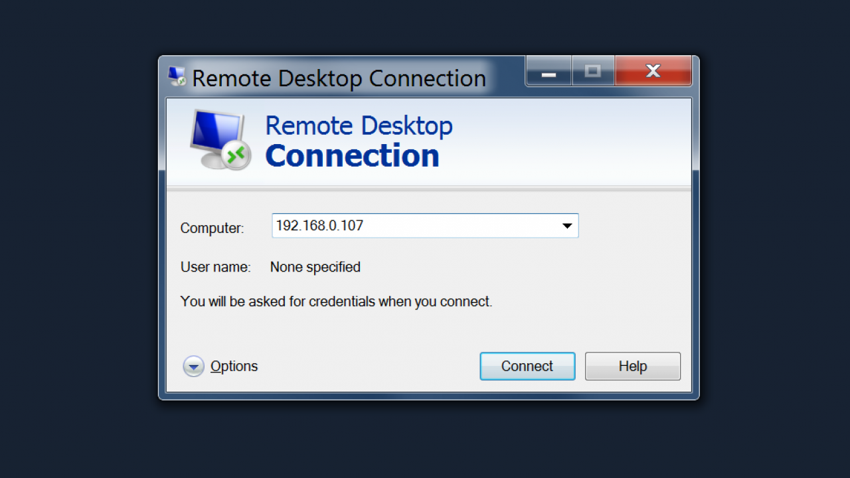
Task: Click the "User name:" label
Action: pyautogui.click(x=216, y=267)
